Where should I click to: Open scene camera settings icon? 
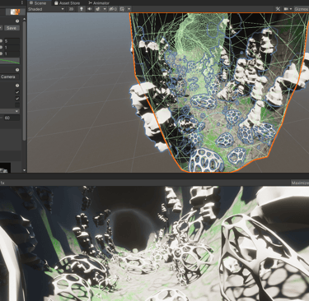286,9
